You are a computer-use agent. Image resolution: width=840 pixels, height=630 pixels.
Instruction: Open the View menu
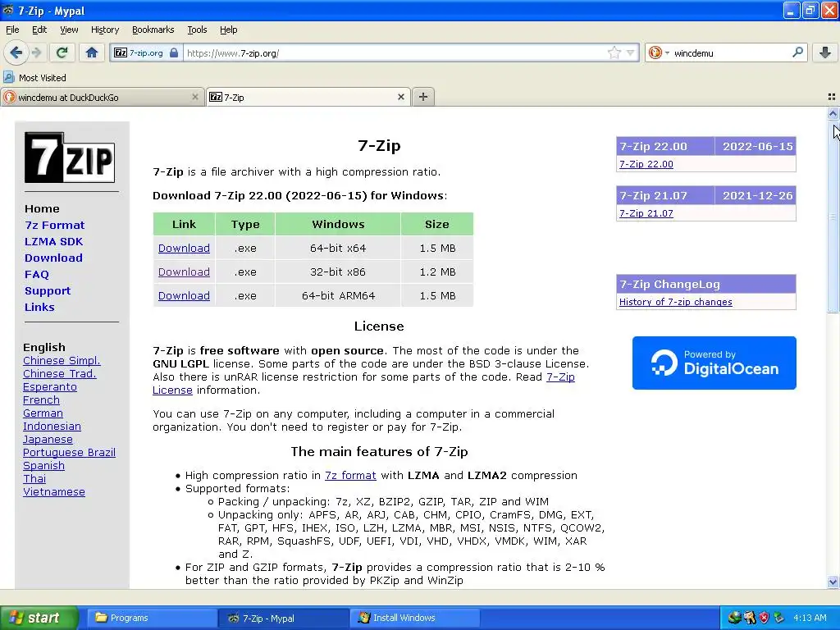69,30
